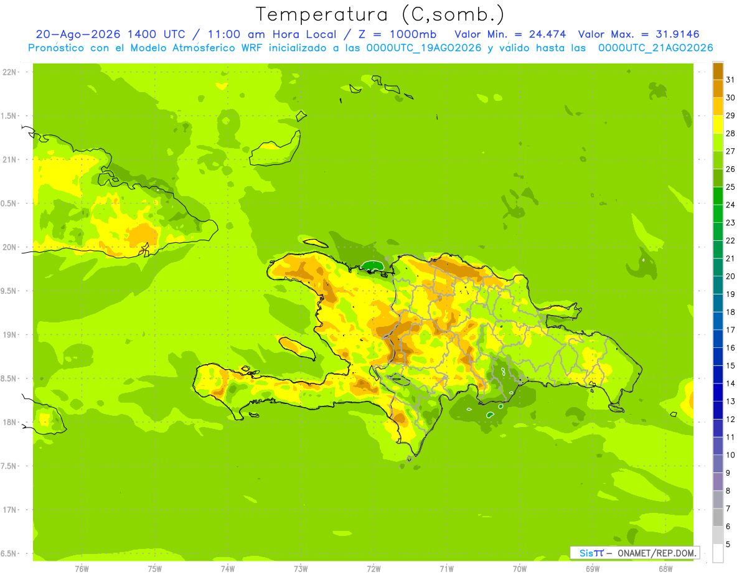Screen dimensions: 747x577
Task: Click the '19N' latitude axis label
Action: point(11,335)
